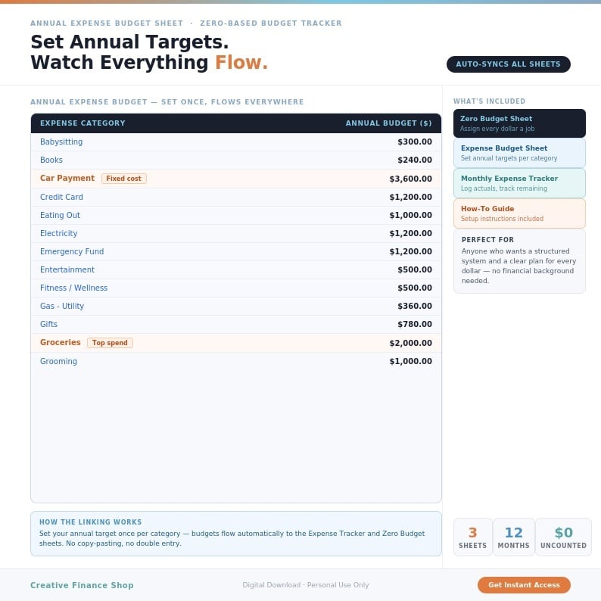Click the 12 MONTHS stat box
The width and height of the screenshot is (601, 601).
[514, 537]
